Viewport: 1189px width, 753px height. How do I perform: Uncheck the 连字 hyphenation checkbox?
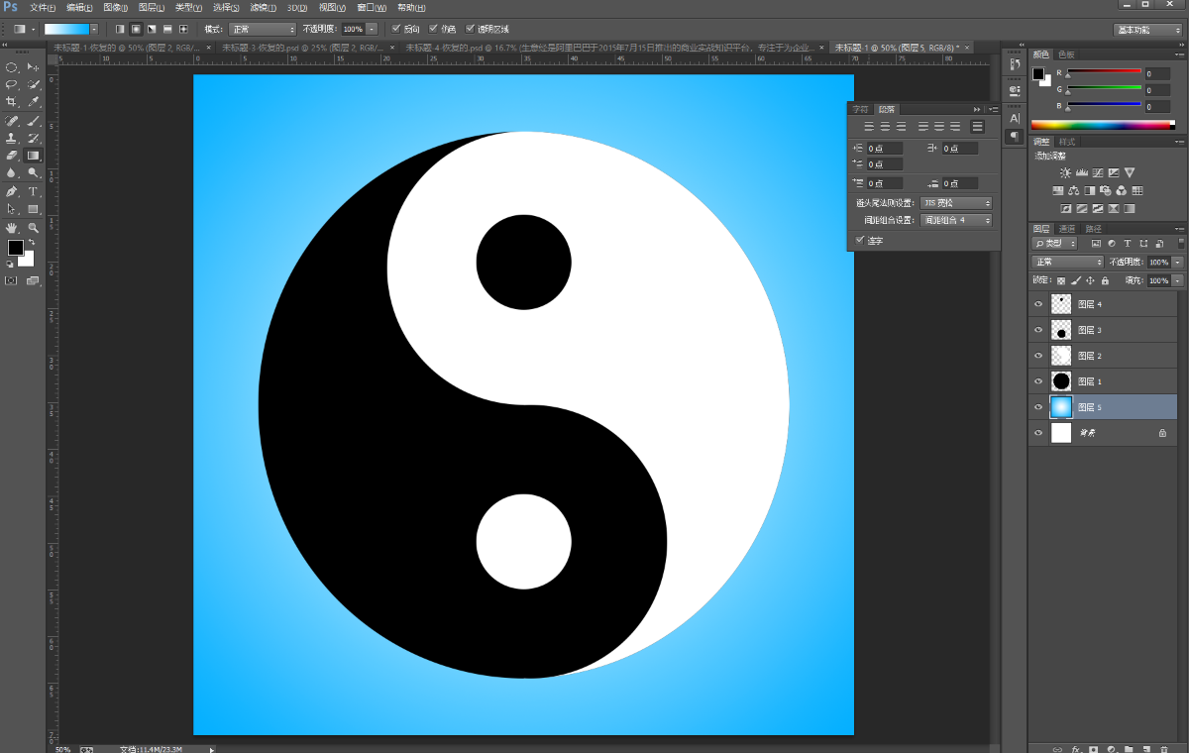[859, 240]
